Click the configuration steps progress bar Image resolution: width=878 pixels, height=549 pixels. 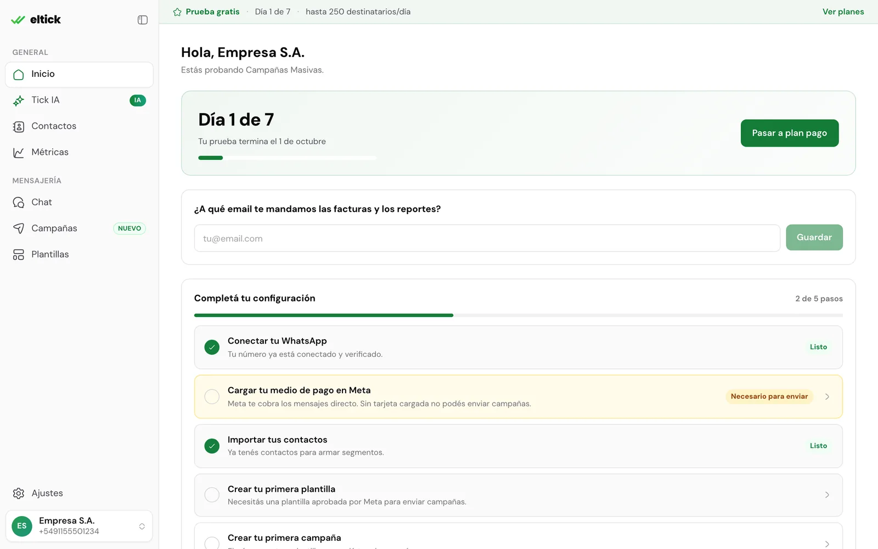(x=519, y=315)
